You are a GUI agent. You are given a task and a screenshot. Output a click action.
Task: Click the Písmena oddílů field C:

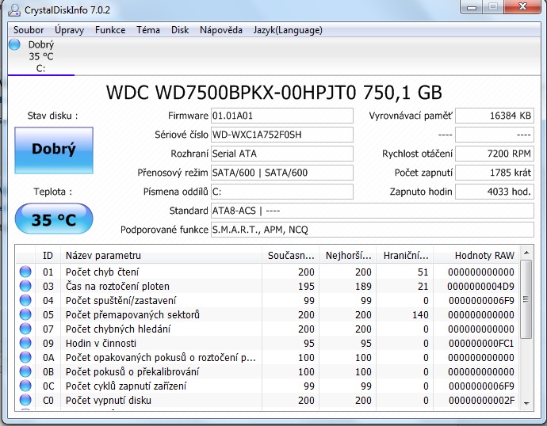(282, 192)
